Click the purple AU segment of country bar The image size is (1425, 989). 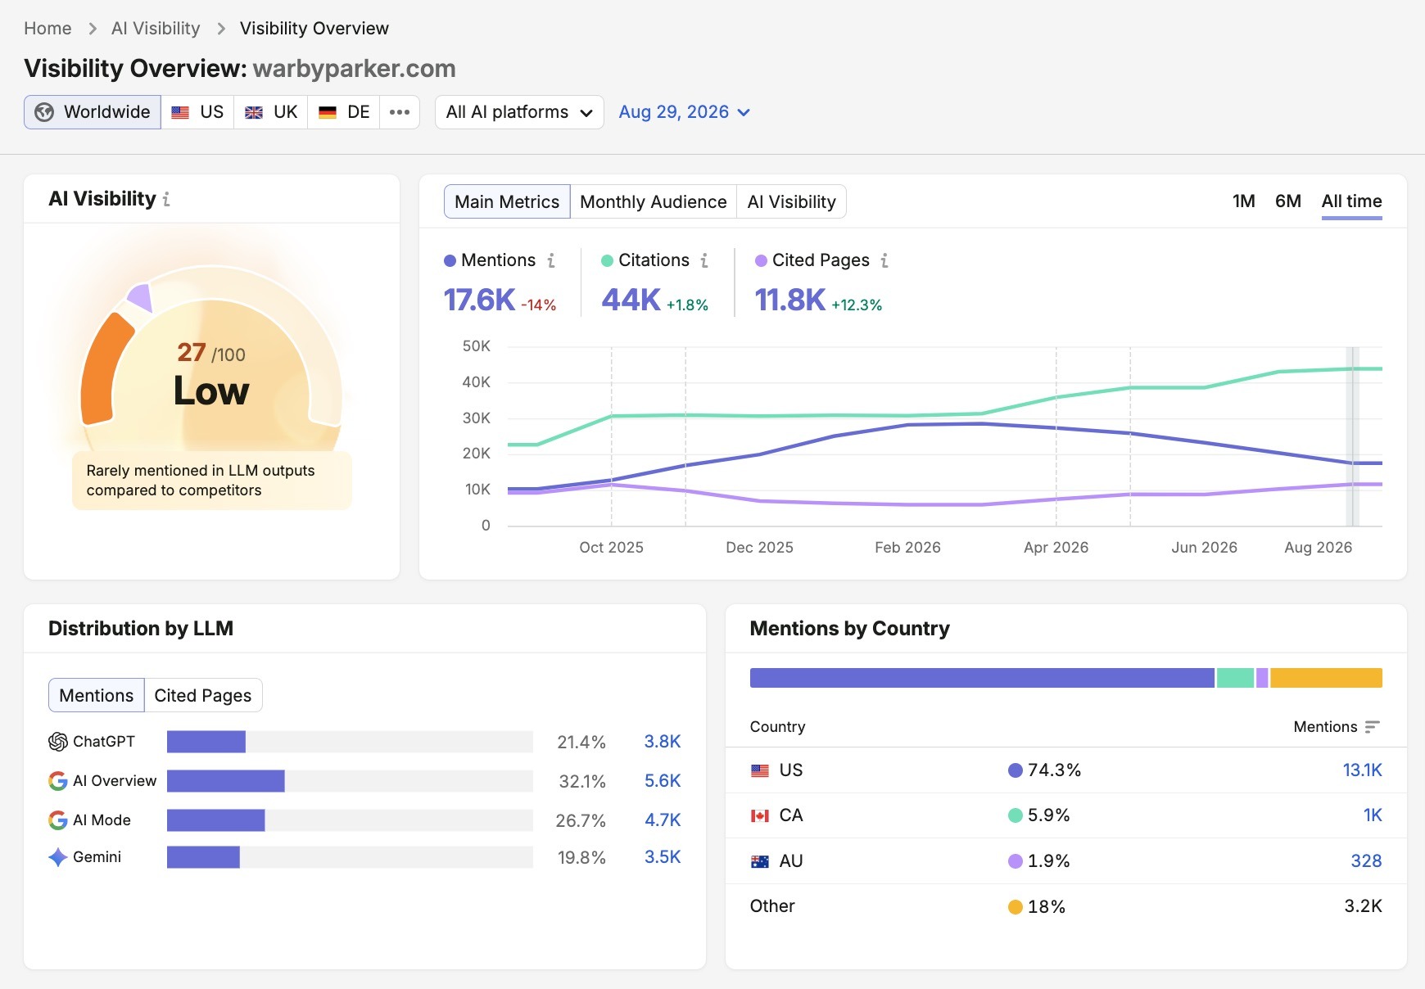coord(1262,678)
